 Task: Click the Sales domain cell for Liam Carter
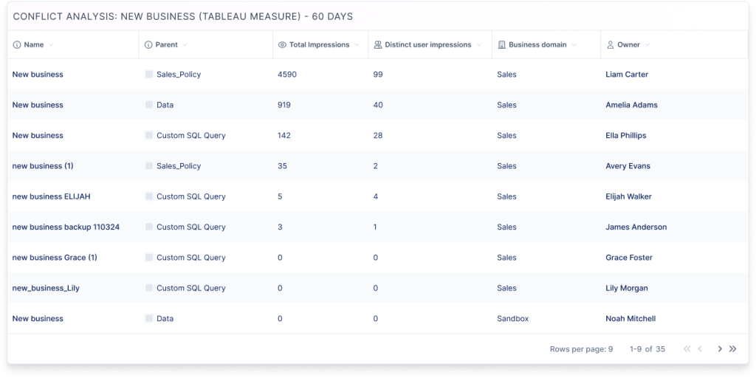(506, 75)
